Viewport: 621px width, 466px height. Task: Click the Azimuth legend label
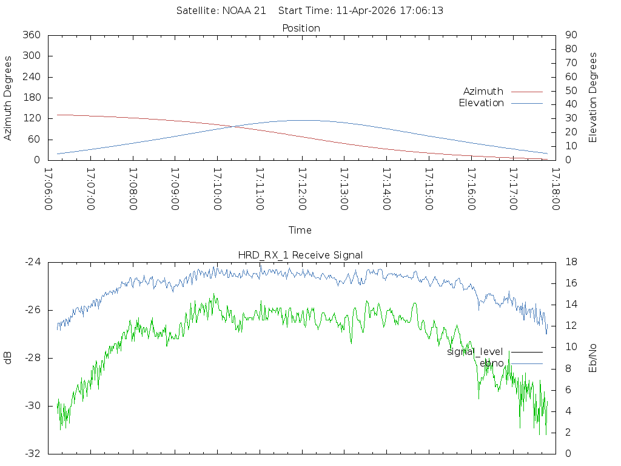[483, 92]
